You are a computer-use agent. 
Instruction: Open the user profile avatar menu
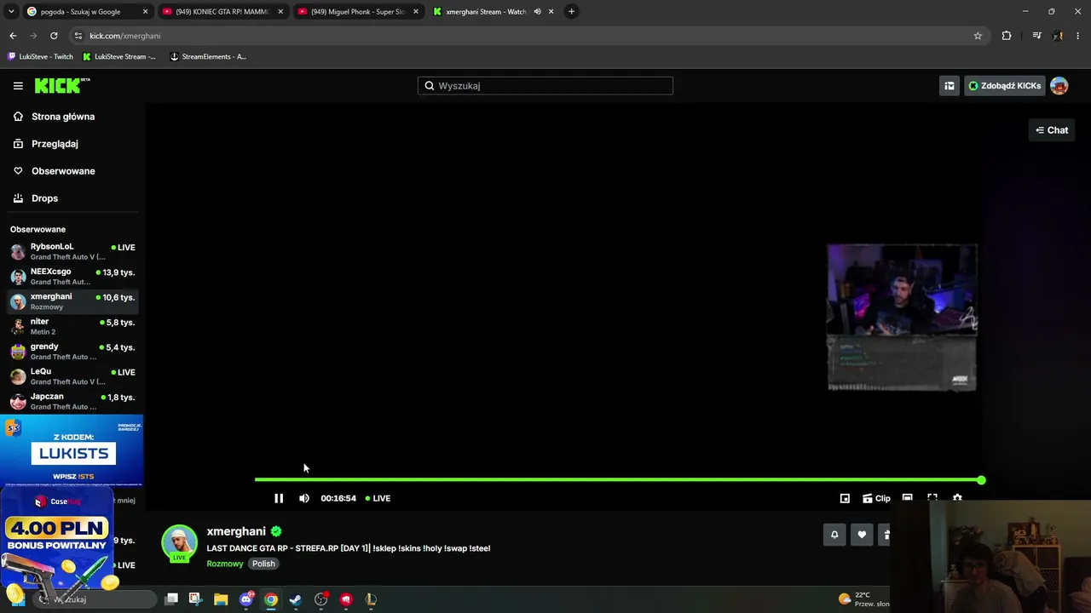pyautogui.click(x=1059, y=85)
